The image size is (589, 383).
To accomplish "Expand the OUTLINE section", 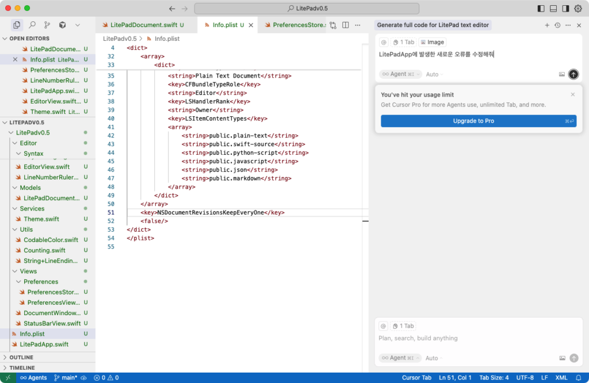I will pos(5,357).
